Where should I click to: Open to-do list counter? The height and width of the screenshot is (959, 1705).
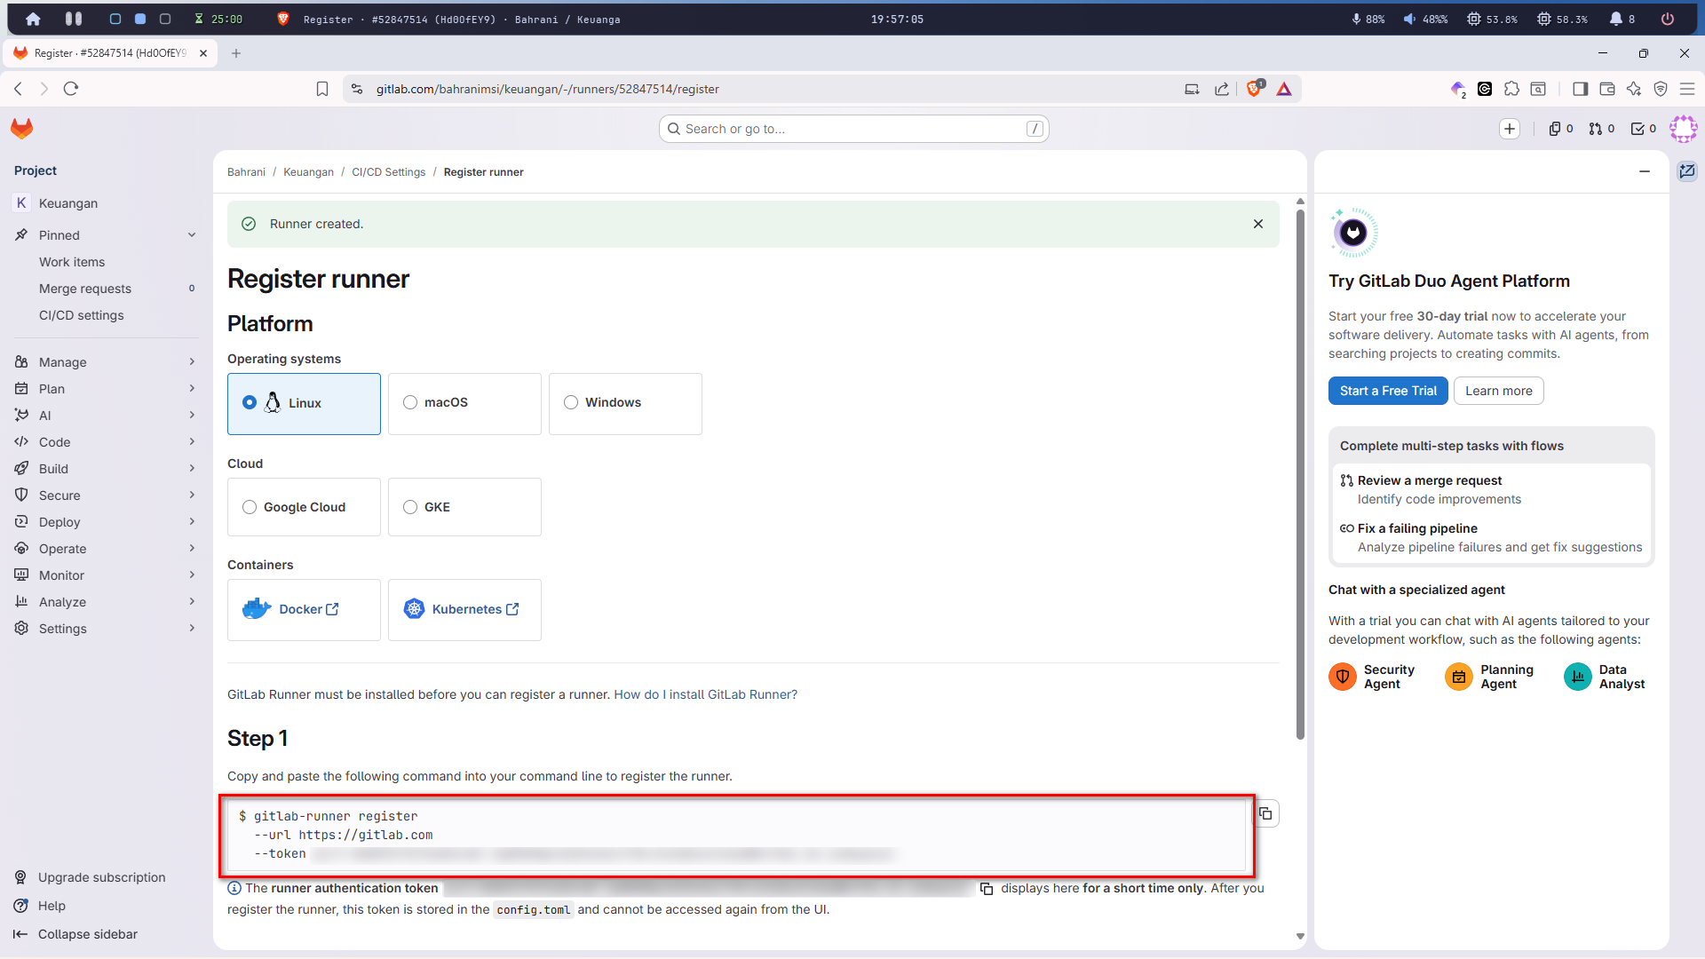(1644, 129)
